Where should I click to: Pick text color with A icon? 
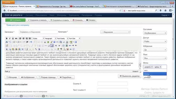click(x=67, y=42)
